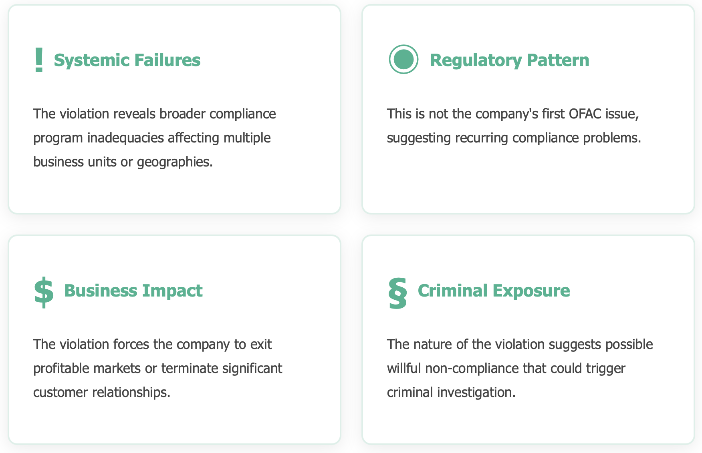Click the Regulatory Pattern circle icon
Viewport: 702px width, 453px height.
pos(403,59)
